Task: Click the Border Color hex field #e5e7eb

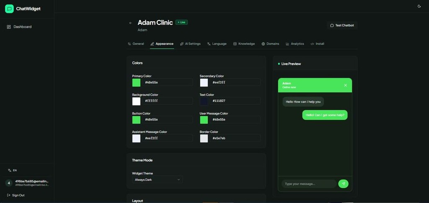Action: [235, 138]
